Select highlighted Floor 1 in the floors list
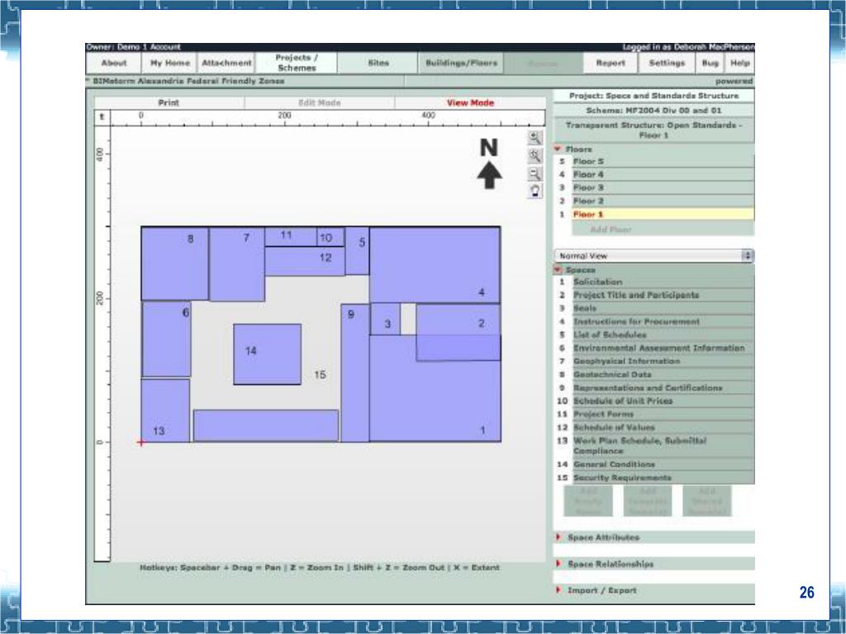This screenshot has height=634, width=846. click(x=663, y=214)
